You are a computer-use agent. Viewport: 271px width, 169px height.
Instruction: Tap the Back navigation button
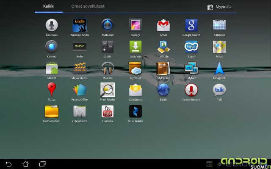[x=8, y=164]
